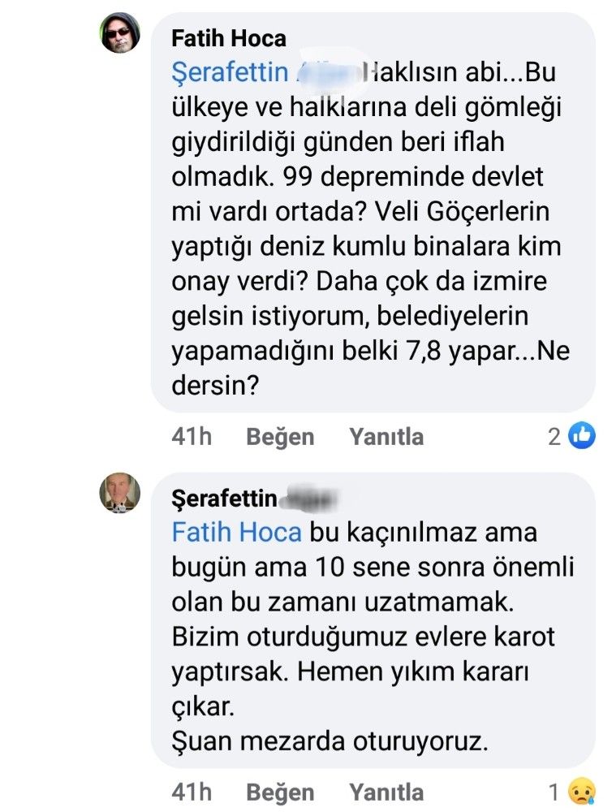Image resolution: width=616 pixels, height=812 pixels.
Task: Open Fatih Hoca commenter name
Action: (x=229, y=39)
